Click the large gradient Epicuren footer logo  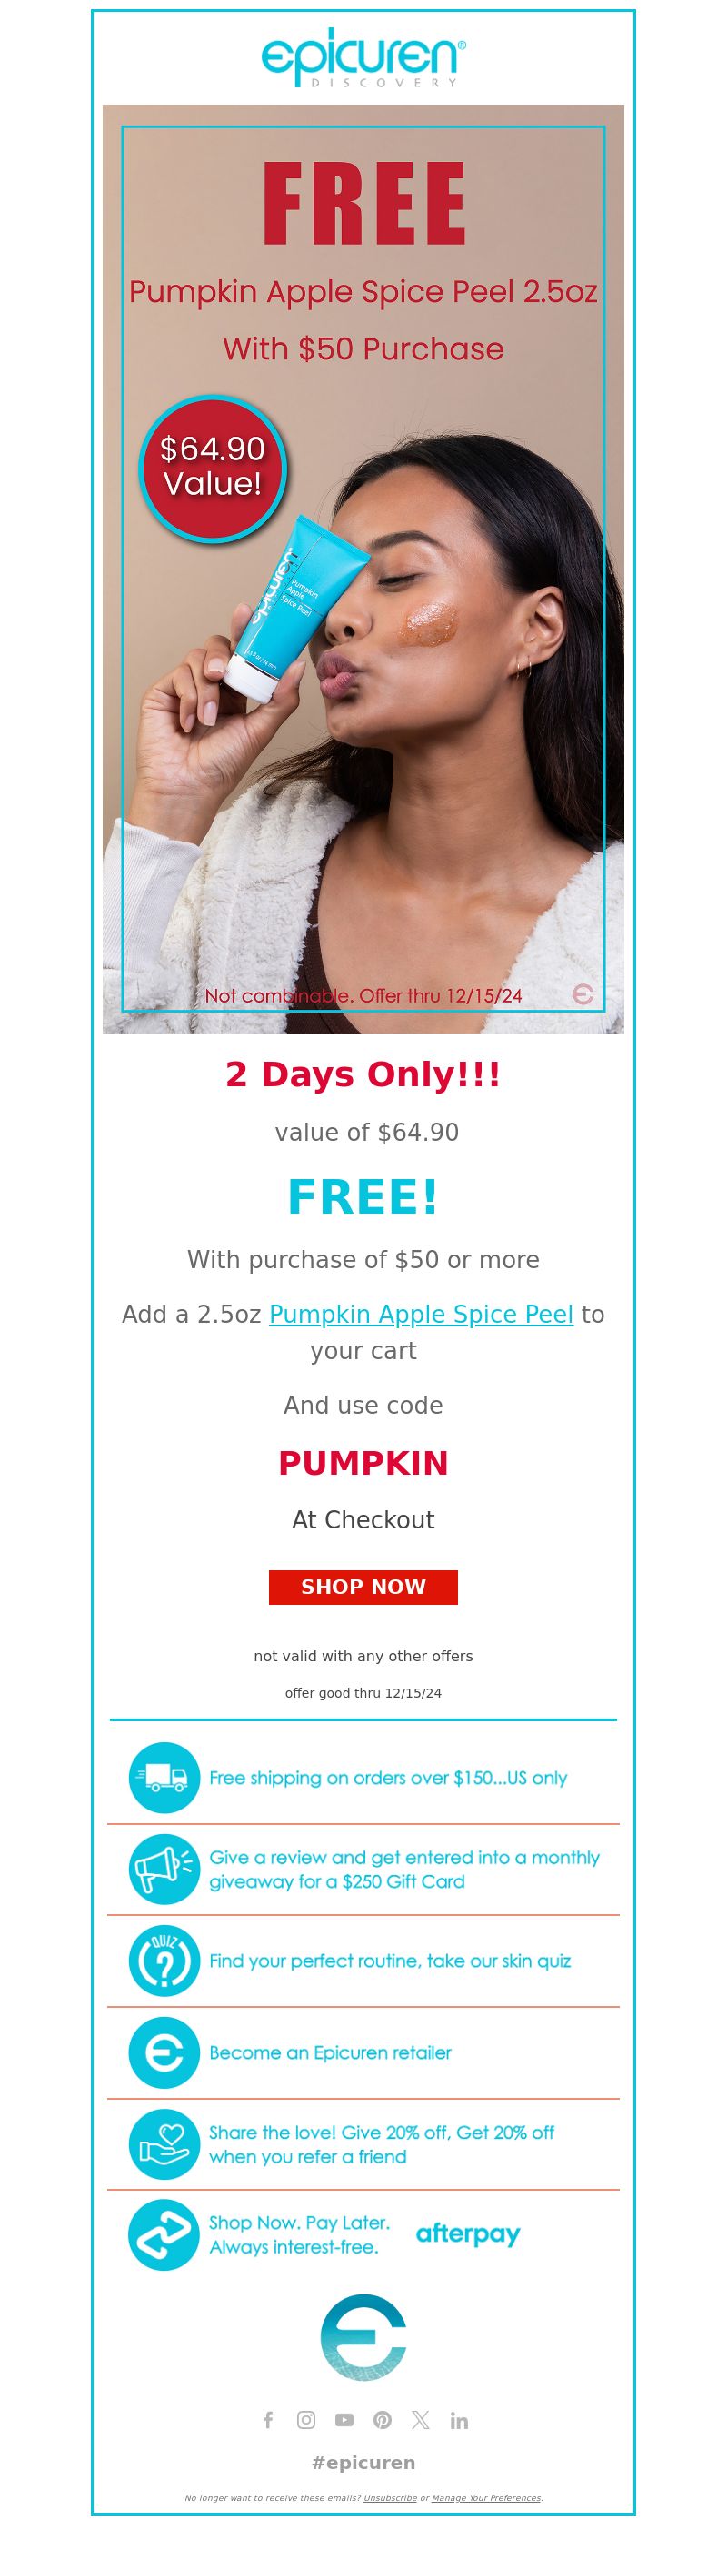pyautogui.click(x=363, y=2337)
